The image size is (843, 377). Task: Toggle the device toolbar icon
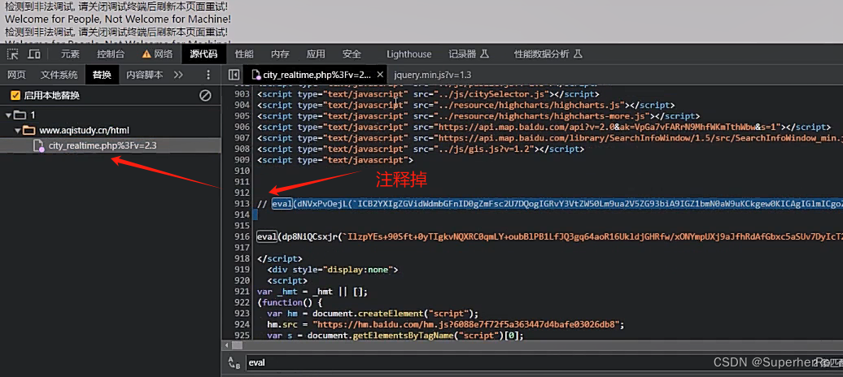34,54
